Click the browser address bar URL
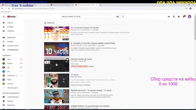Image resolution: width=196 pixels, height=110 pixels. (x=35, y=9)
